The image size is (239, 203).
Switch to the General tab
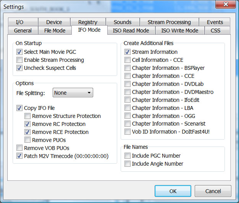coord(23,31)
